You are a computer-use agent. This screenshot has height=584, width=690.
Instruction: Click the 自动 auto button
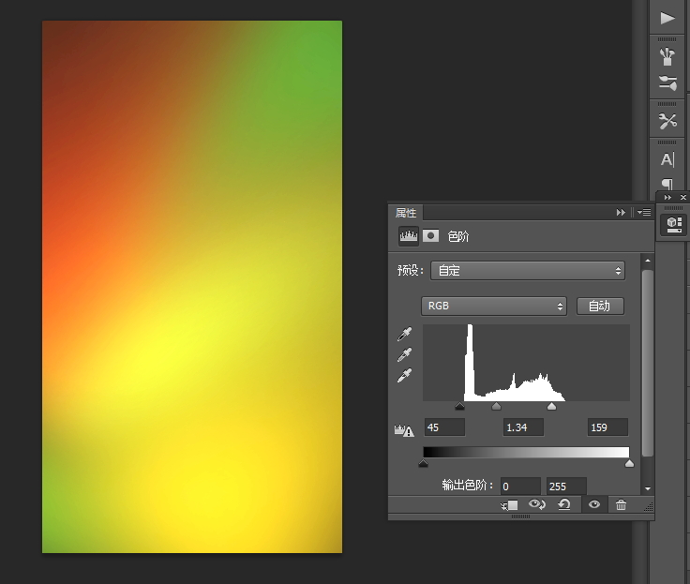(x=600, y=307)
